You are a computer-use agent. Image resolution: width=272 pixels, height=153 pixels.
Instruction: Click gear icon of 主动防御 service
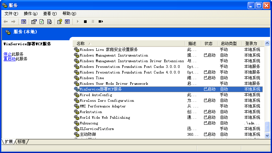coord(77,134)
